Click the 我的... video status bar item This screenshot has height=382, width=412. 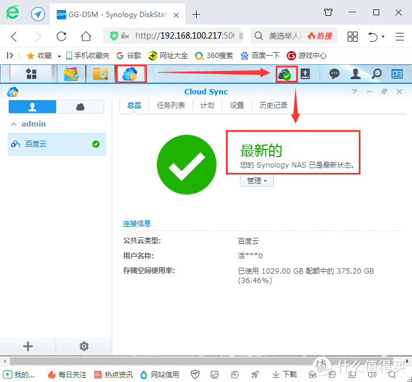coord(18,374)
